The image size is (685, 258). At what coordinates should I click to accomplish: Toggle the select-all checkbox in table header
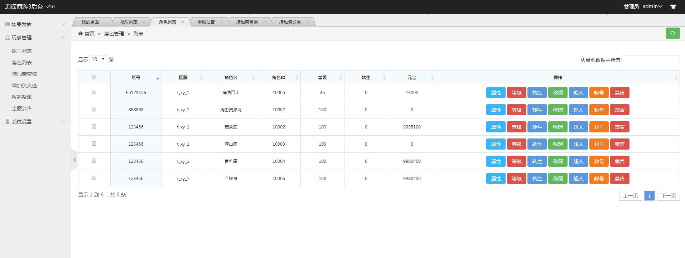pos(94,77)
